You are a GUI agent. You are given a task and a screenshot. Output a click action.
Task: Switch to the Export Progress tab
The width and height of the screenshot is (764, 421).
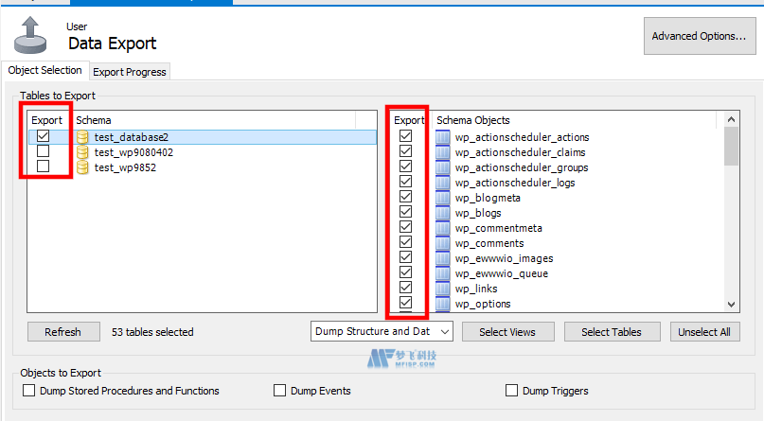tap(129, 72)
